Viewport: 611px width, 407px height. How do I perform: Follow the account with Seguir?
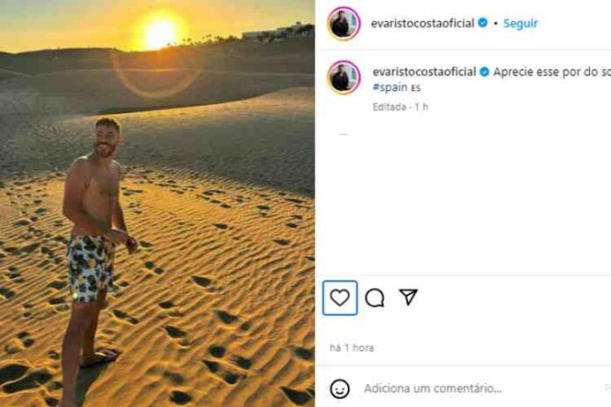tap(521, 24)
